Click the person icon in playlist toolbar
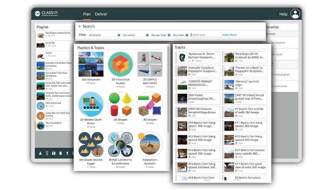333x190 pixels. click(40, 153)
